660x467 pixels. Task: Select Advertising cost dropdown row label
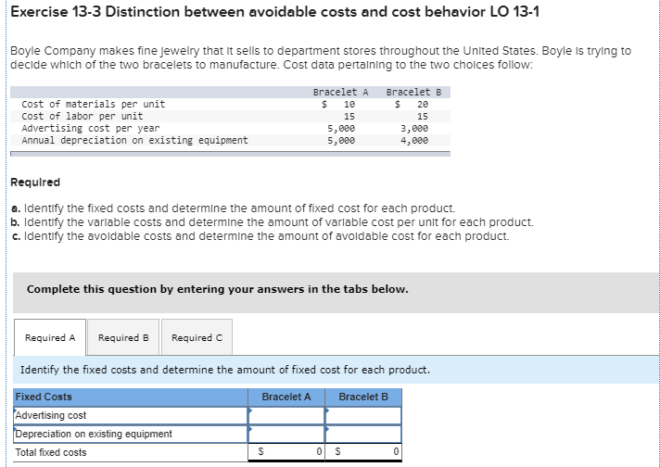(131, 416)
